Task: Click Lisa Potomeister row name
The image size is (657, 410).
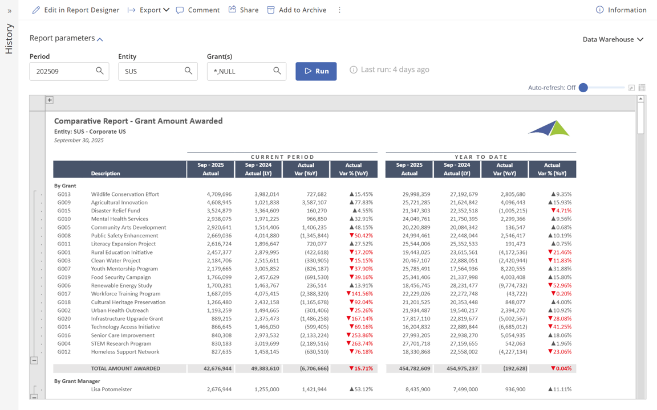Action: (111, 389)
